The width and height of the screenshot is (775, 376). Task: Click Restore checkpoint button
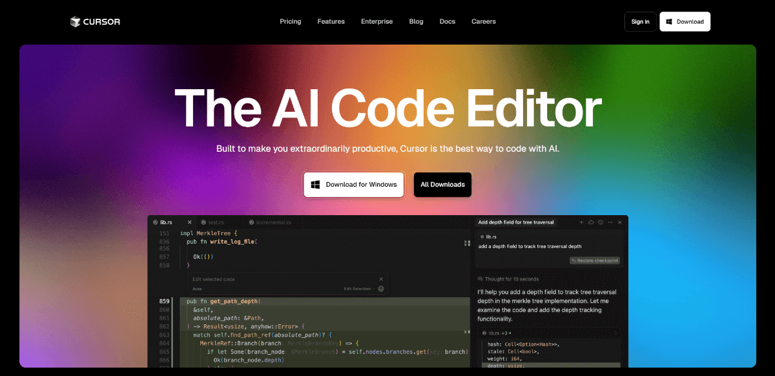pos(595,260)
